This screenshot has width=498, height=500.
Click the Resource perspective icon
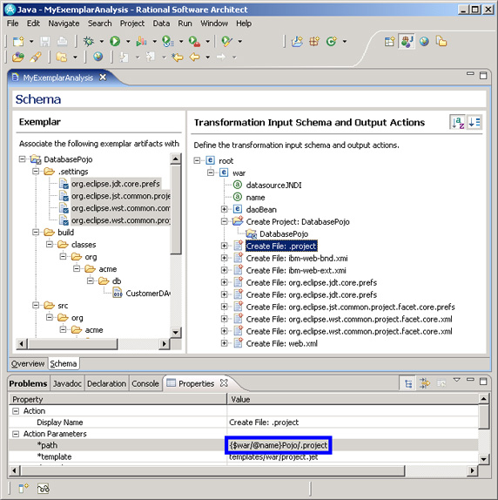pos(441,42)
